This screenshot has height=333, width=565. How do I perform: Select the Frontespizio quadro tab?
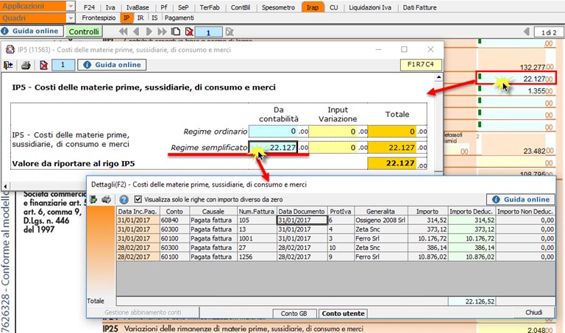[99, 18]
